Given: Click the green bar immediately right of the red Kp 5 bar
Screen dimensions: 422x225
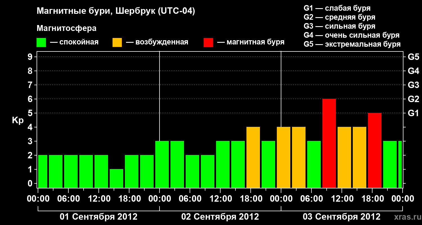Looking at the screenshot, I should (x=390, y=165).
